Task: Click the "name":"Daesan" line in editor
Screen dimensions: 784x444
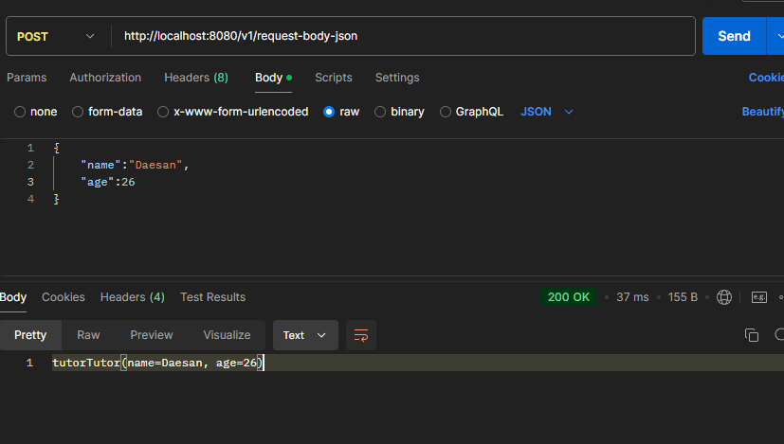Action: [x=135, y=165]
